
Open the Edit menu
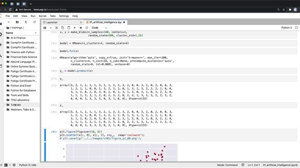15,16
